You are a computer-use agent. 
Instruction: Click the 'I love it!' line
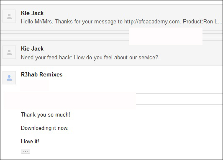30,141
